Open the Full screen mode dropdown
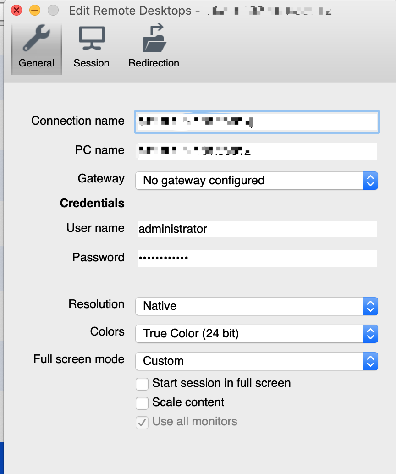This screenshot has width=396, height=474. pos(257,361)
